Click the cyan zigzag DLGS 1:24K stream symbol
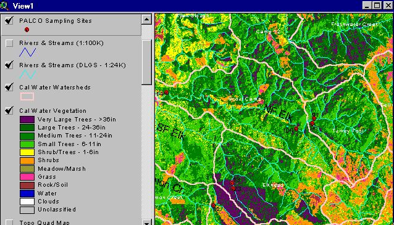This screenshot has height=225, width=394. pos(27,74)
